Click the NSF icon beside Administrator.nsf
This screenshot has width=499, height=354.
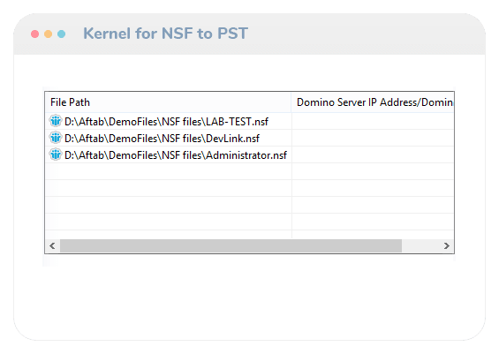[56, 154]
